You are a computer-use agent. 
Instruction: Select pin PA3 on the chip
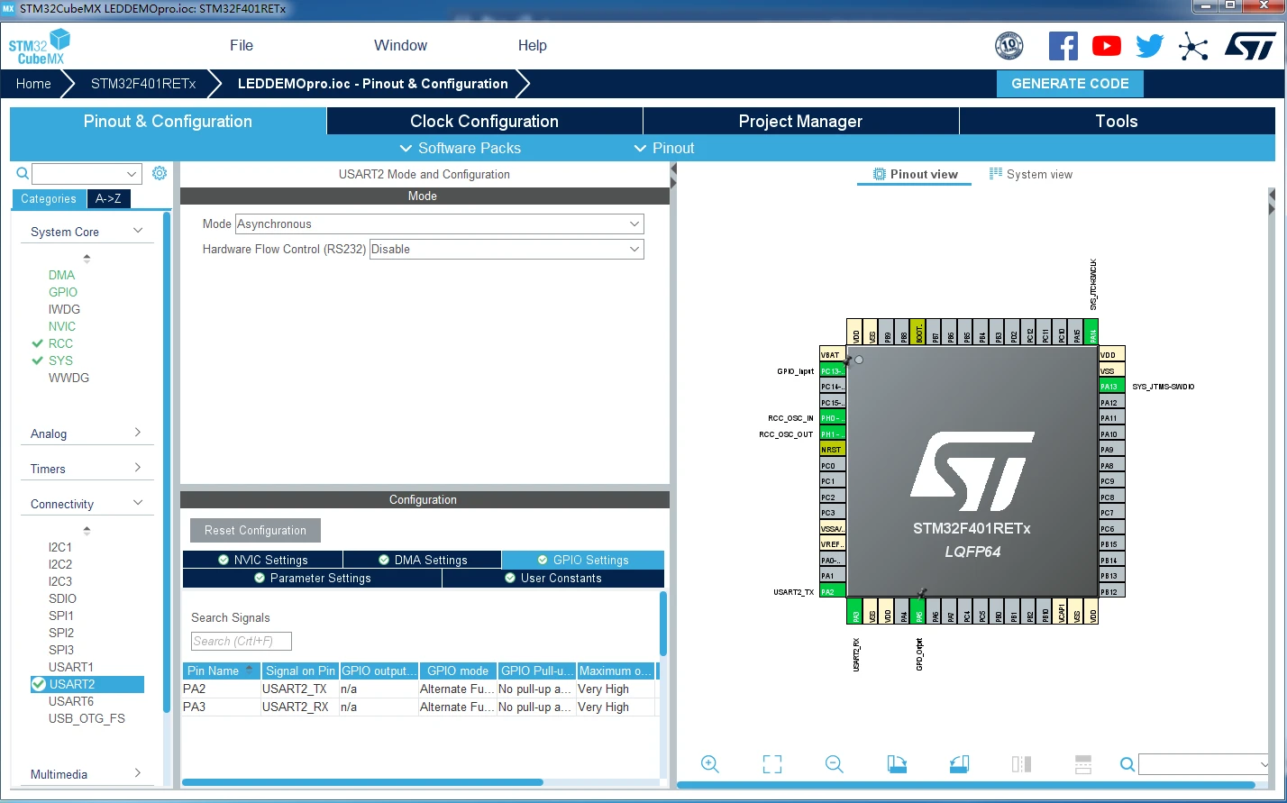pos(855,610)
